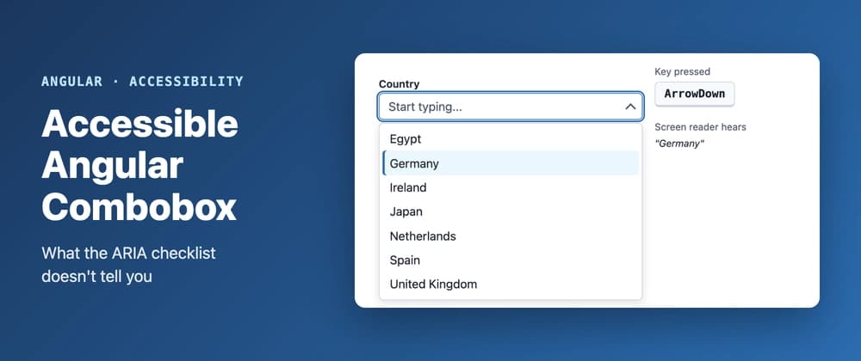Select United Kingdom option

[511, 285]
